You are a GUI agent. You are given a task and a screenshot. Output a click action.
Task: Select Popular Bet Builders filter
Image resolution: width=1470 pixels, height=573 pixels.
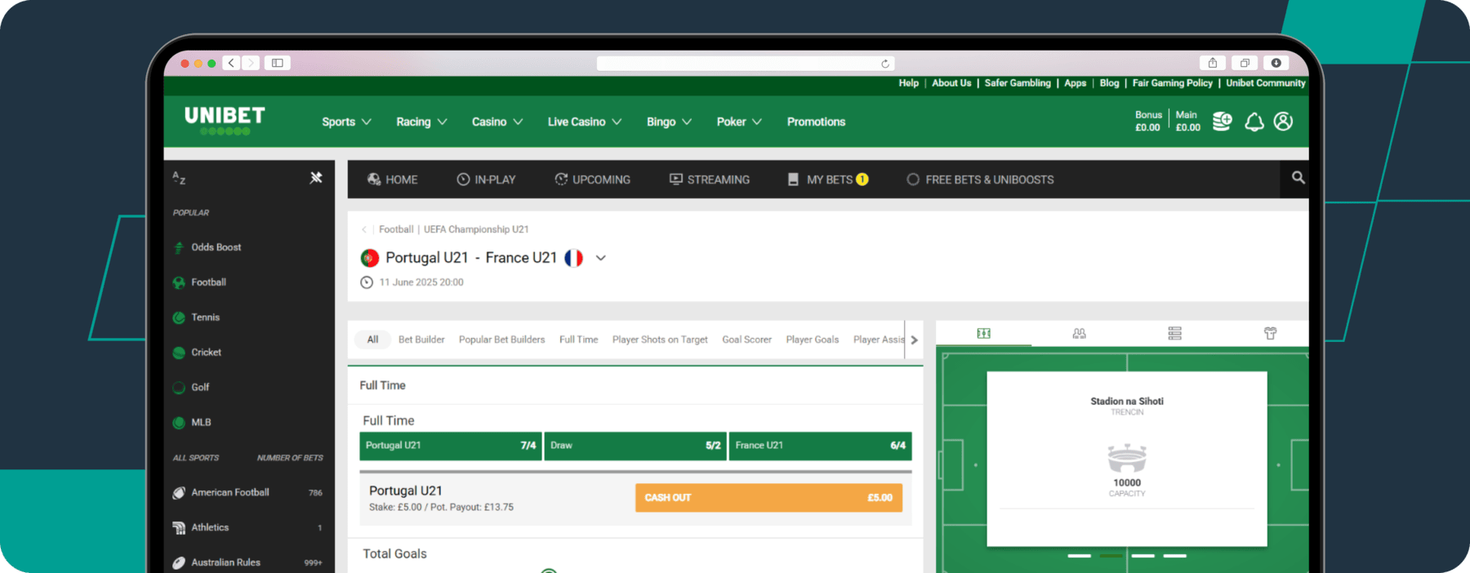[501, 340]
